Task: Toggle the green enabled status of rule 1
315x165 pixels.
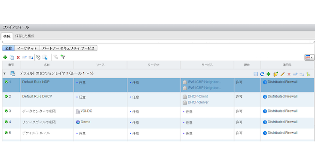Action: click(x=7, y=82)
